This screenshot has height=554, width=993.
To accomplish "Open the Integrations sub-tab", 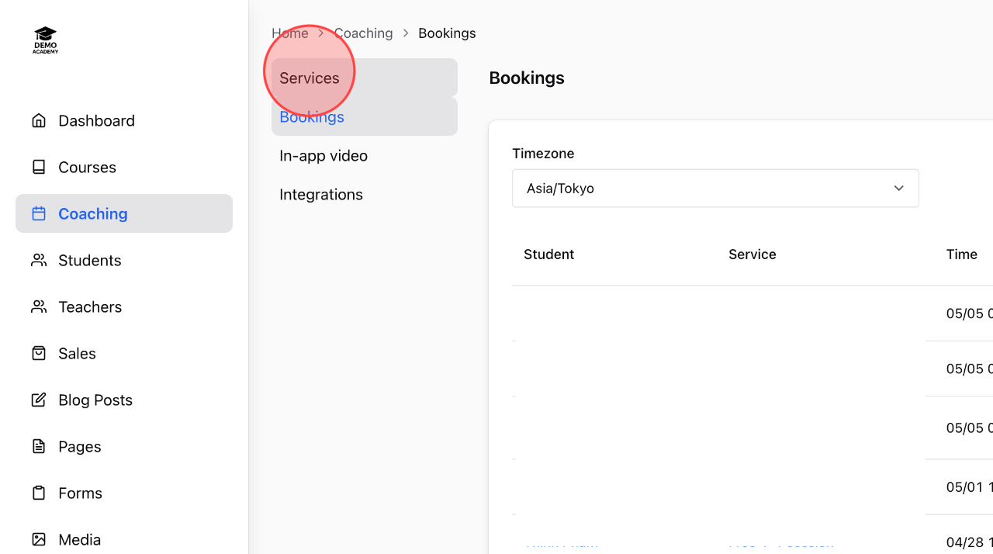I will pos(365,194).
